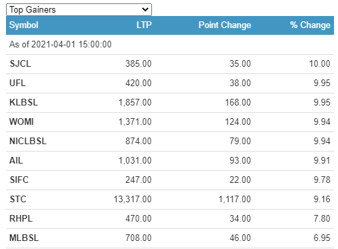
Task: Click the dropdown chevron arrow
Action: pyautogui.click(x=145, y=9)
